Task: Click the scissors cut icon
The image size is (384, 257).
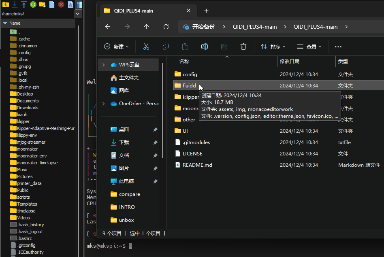Action: 146,47
